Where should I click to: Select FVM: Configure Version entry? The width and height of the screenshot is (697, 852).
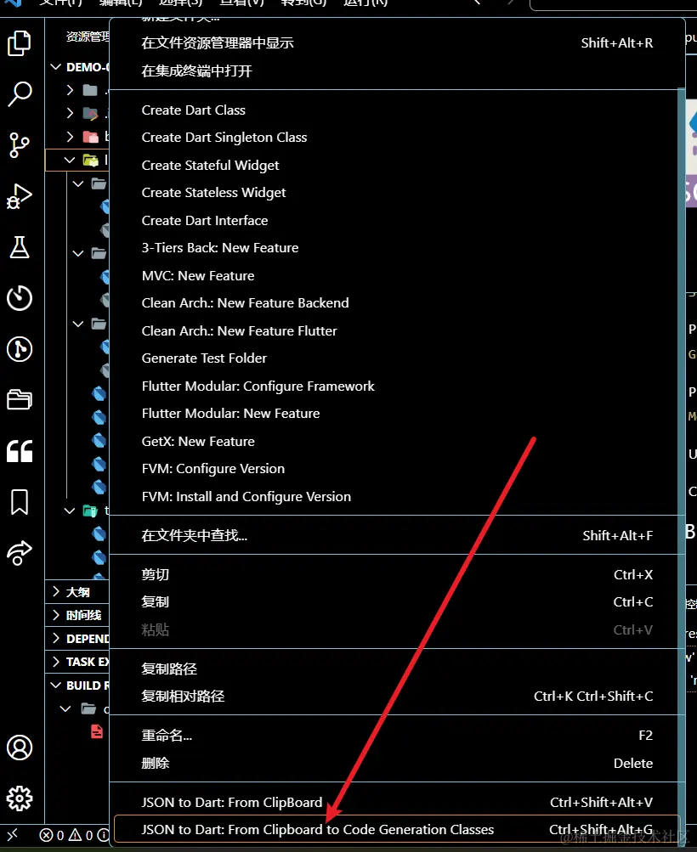(x=397, y=468)
